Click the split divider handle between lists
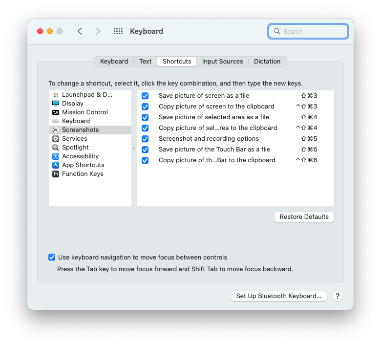 tap(134, 148)
